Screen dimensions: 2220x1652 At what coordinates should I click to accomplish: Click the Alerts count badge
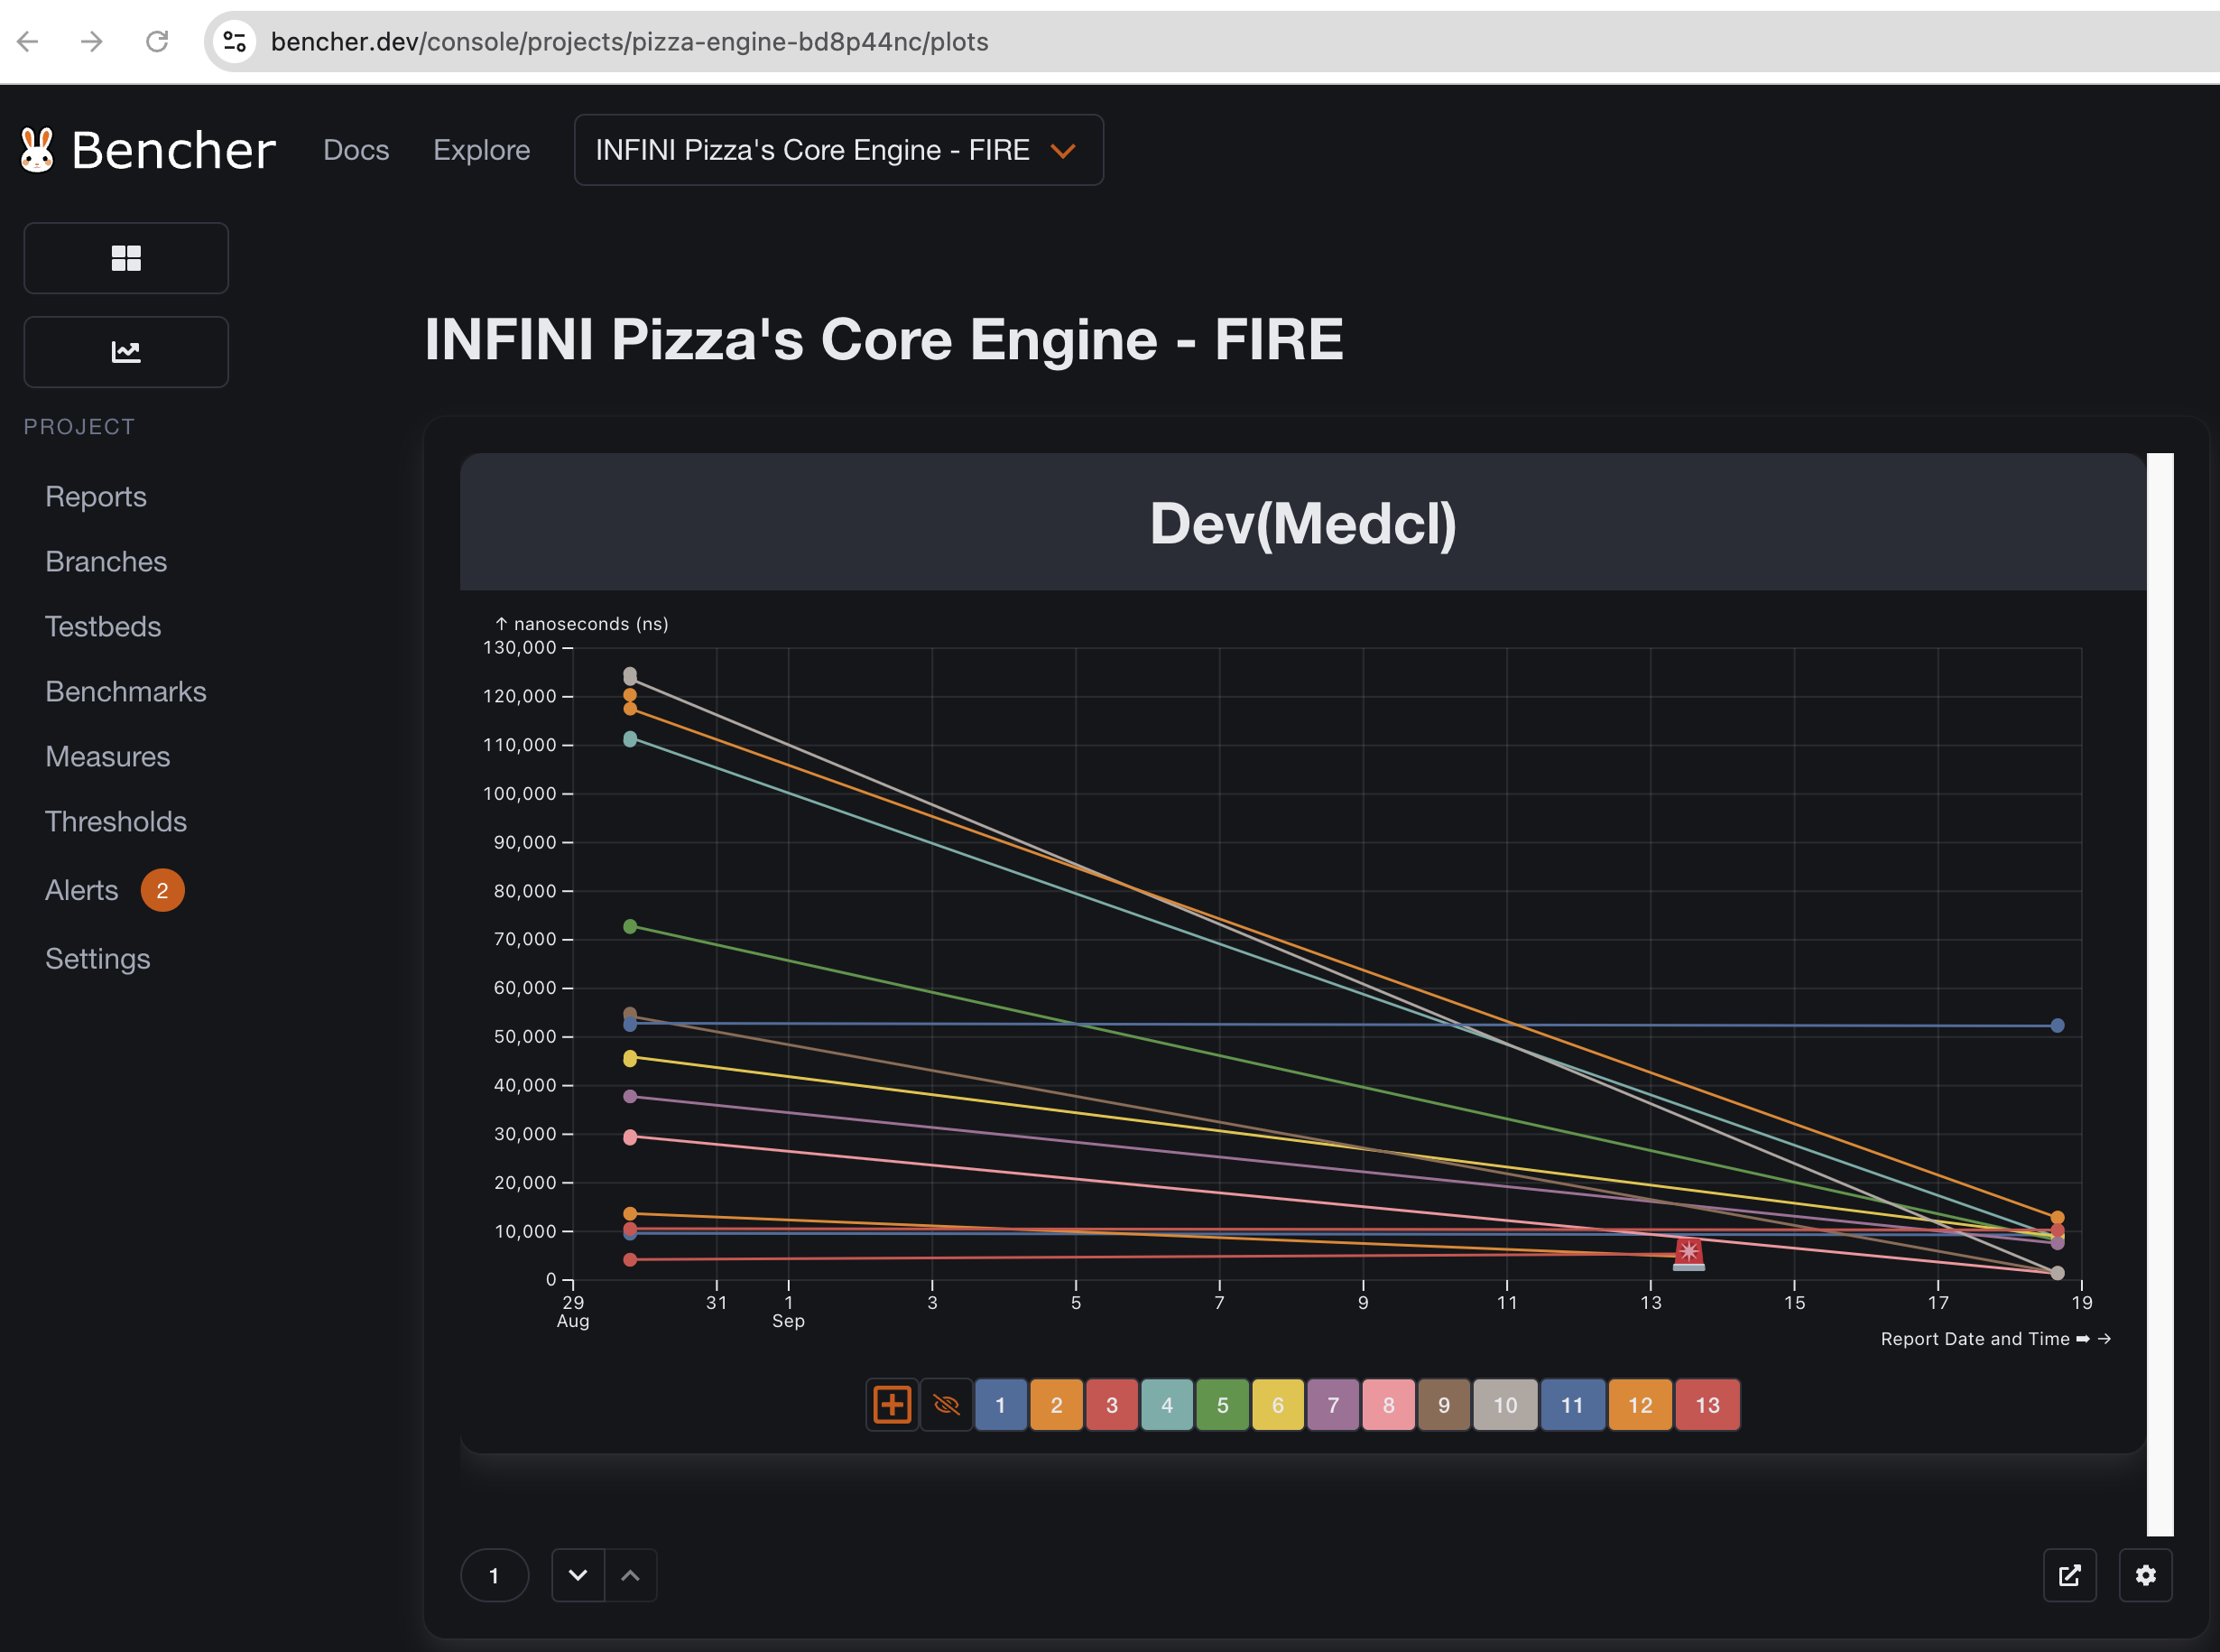(162, 890)
